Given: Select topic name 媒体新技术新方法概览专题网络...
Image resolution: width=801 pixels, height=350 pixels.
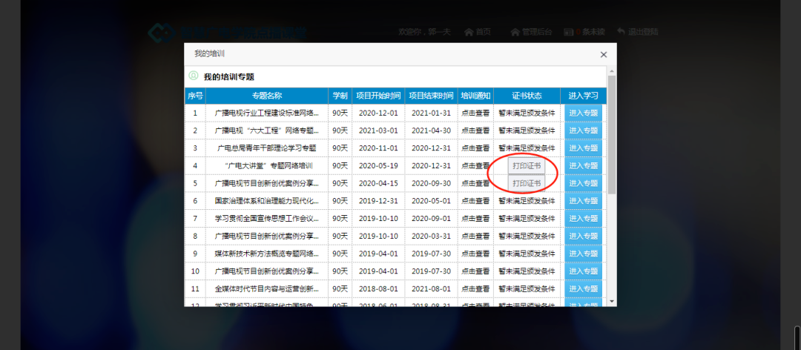Looking at the screenshot, I should (x=267, y=254).
